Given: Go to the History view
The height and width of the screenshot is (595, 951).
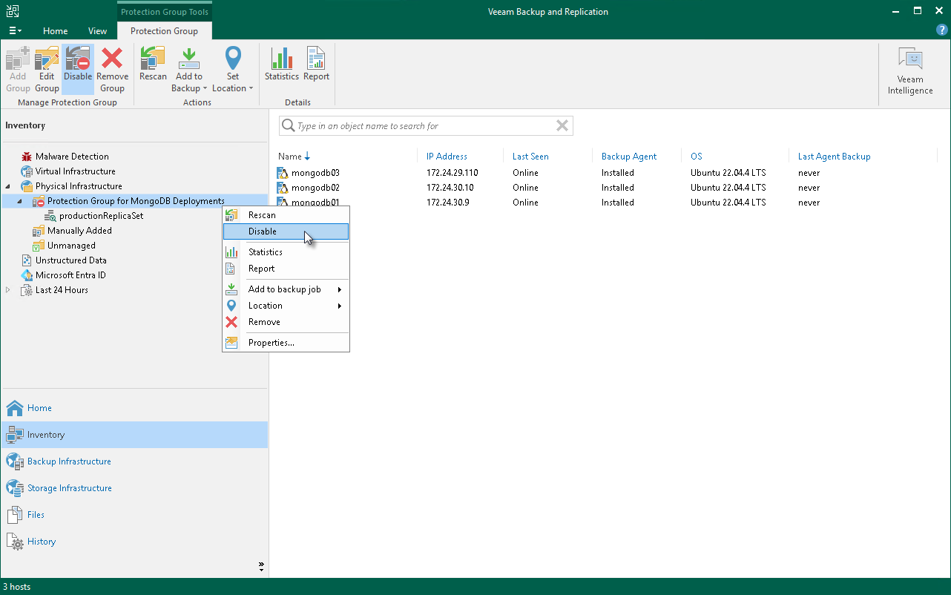Looking at the screenshot, I should (42, 542).
